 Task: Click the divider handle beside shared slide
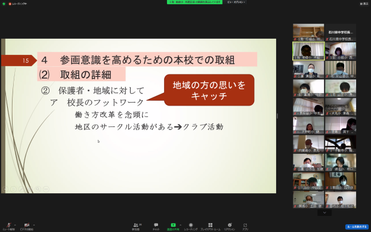pyautogui.click(x=277, y=116)
